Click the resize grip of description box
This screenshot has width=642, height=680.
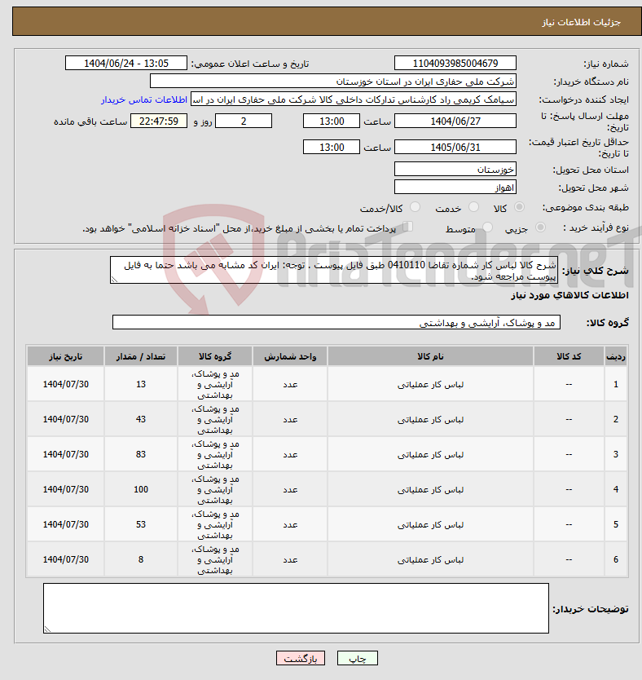pyautogui.click(x=114, y=280)
